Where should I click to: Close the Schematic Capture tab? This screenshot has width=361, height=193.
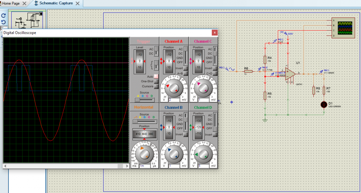pos(78,4)
